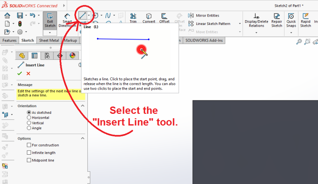Open help for Insert Line panel
This screenshot has width=318, height=184.
[80, 65]
